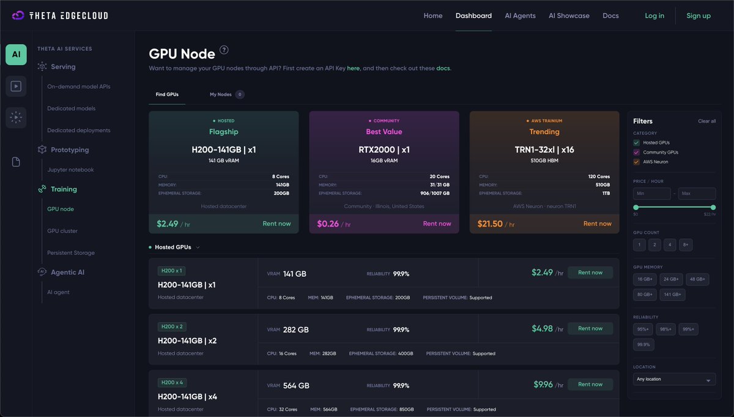Viewport: 734px width, 417px height.
Task: Filter reliability by 98%+
Action: coord(665,329)
